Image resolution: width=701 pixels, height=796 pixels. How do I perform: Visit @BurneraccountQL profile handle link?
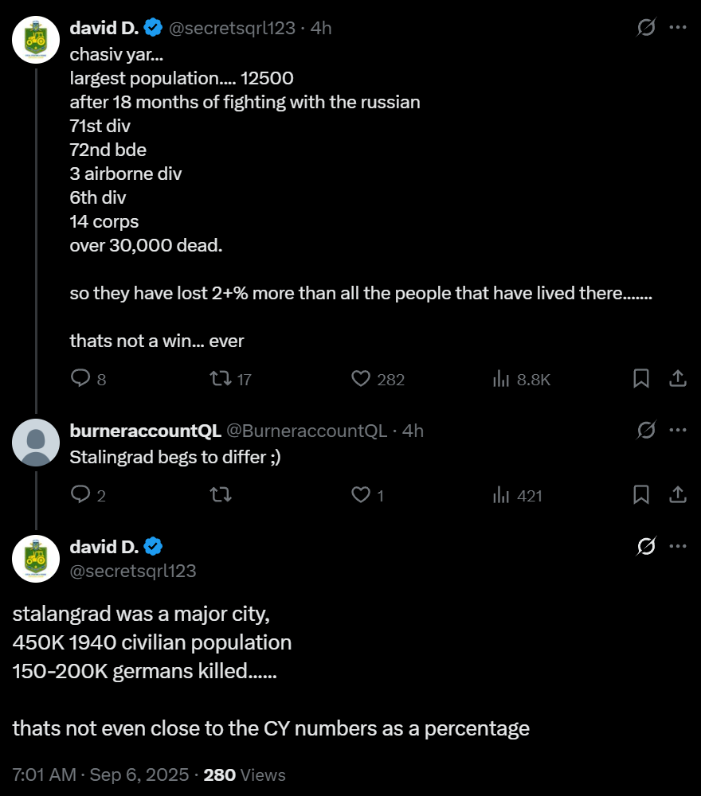click(x=307, y=431)
